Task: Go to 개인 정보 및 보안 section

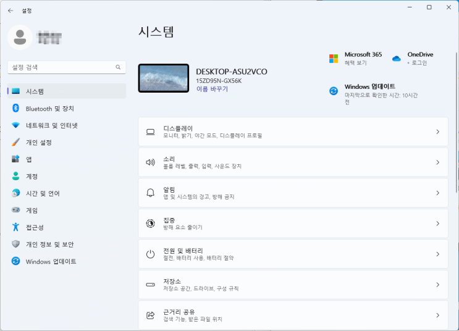Action: point(50,245)
